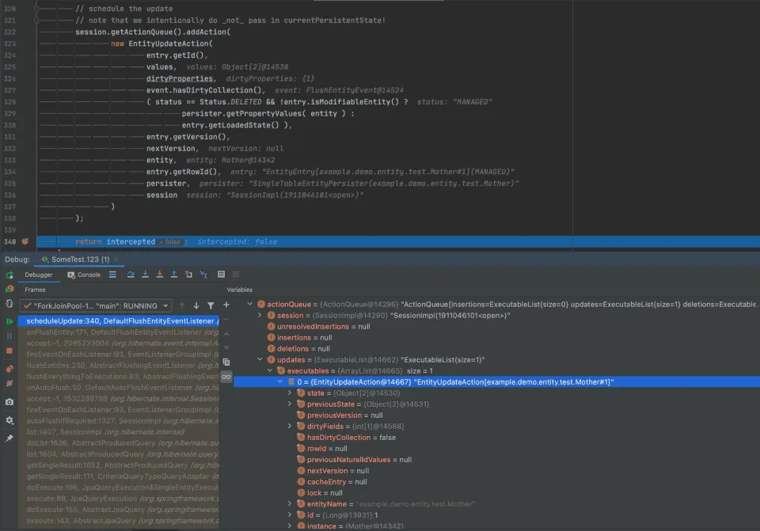Screen dimensions: 760x531
Task: Toggle the pin tab icon
Action: click(x=9, y=438)
